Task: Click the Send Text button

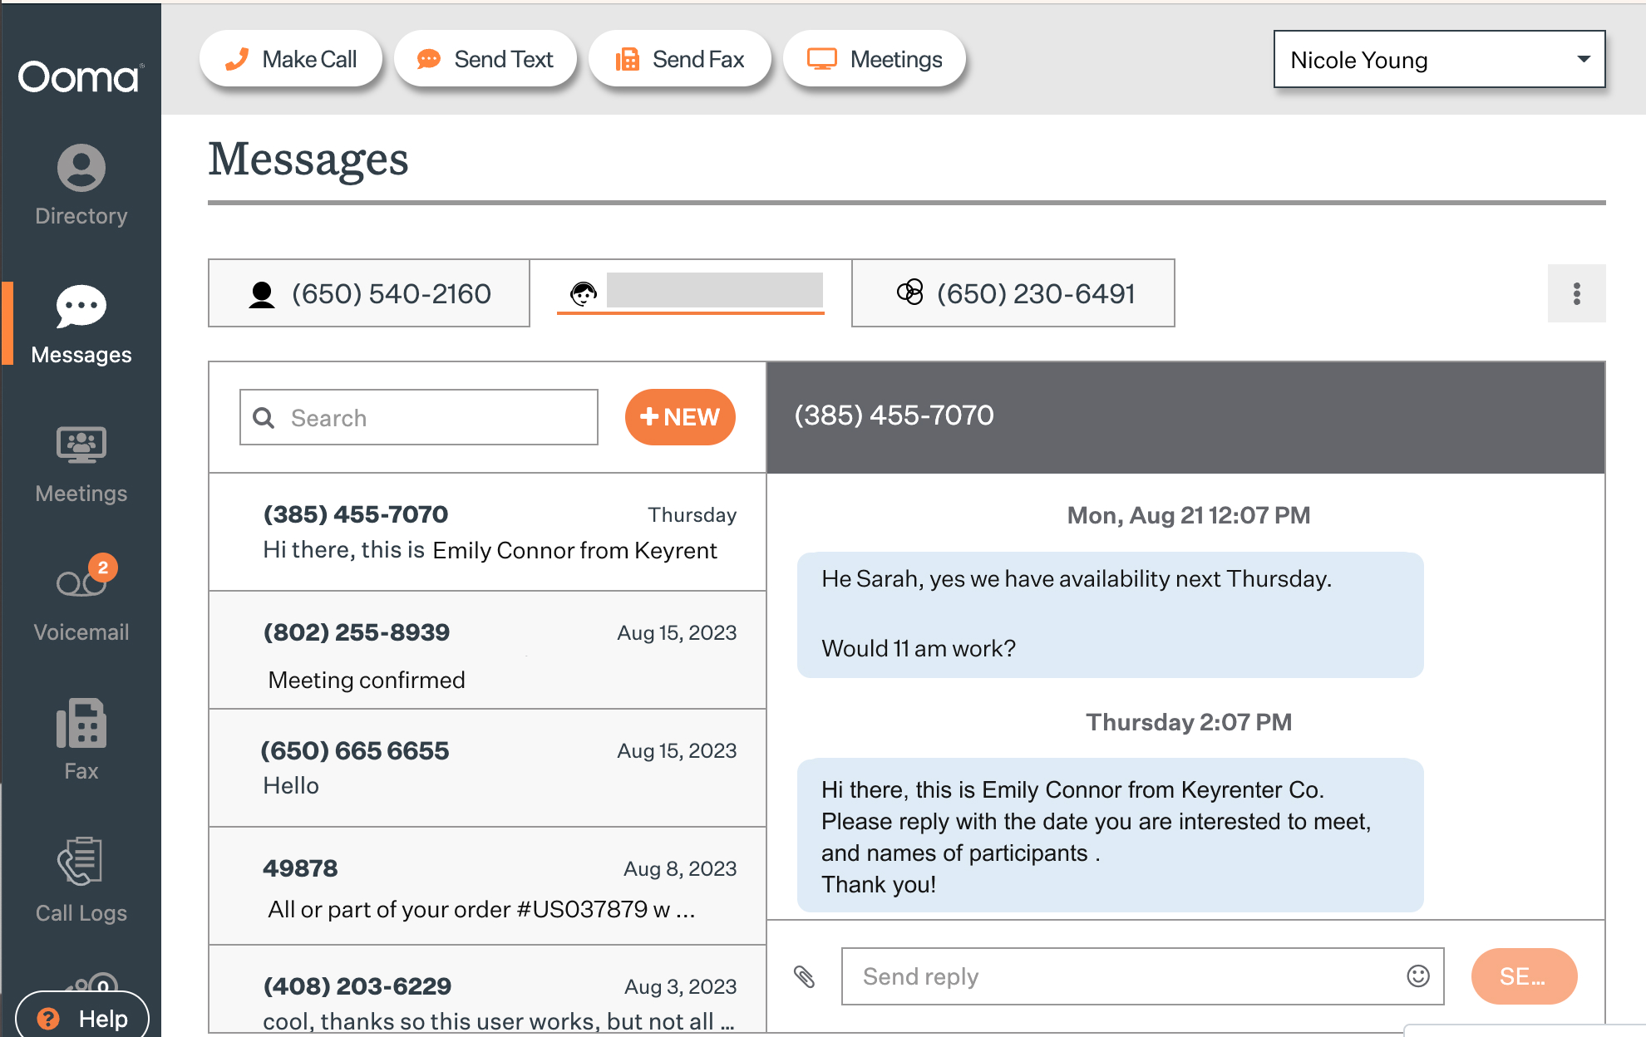Action: pyautogui.click(x=485, y=60)
